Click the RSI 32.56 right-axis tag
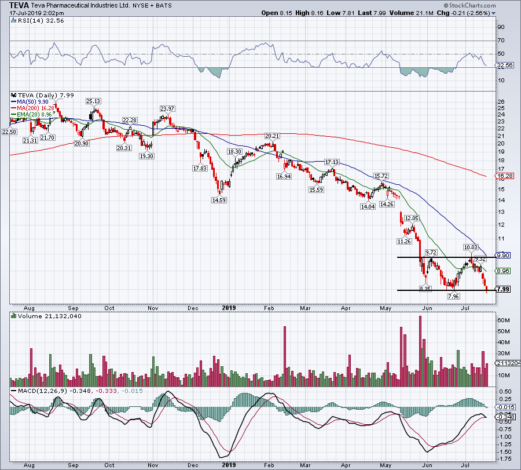Image resolution: width=521 pixels, height=470 pixels. coord(504,65)
